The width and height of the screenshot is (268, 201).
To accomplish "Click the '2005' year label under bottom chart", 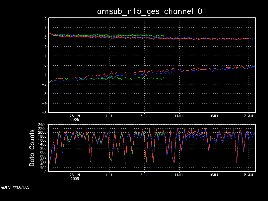I will click(74, 179).
